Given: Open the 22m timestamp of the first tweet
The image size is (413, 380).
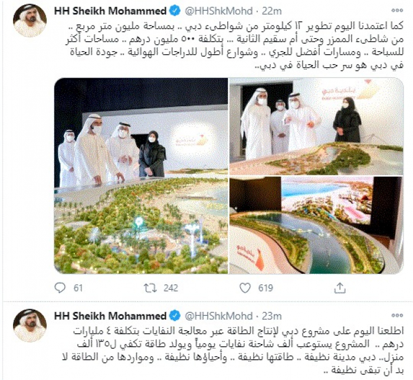Looking at the screenshot, I should pos(271,11).
